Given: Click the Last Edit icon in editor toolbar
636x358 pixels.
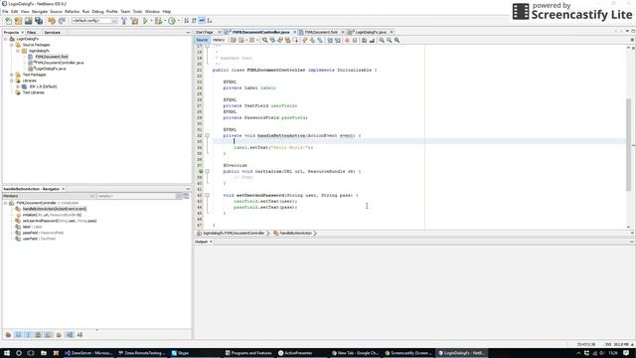Looking at the screenshot, I should [234, 40].
